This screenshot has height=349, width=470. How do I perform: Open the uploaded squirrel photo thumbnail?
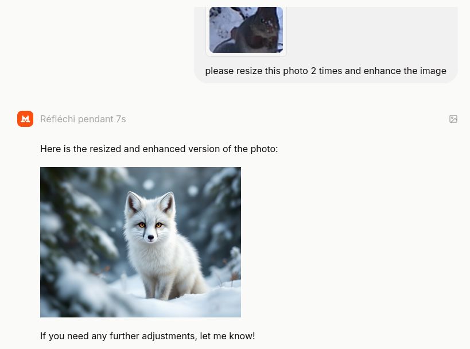(246, 30)
